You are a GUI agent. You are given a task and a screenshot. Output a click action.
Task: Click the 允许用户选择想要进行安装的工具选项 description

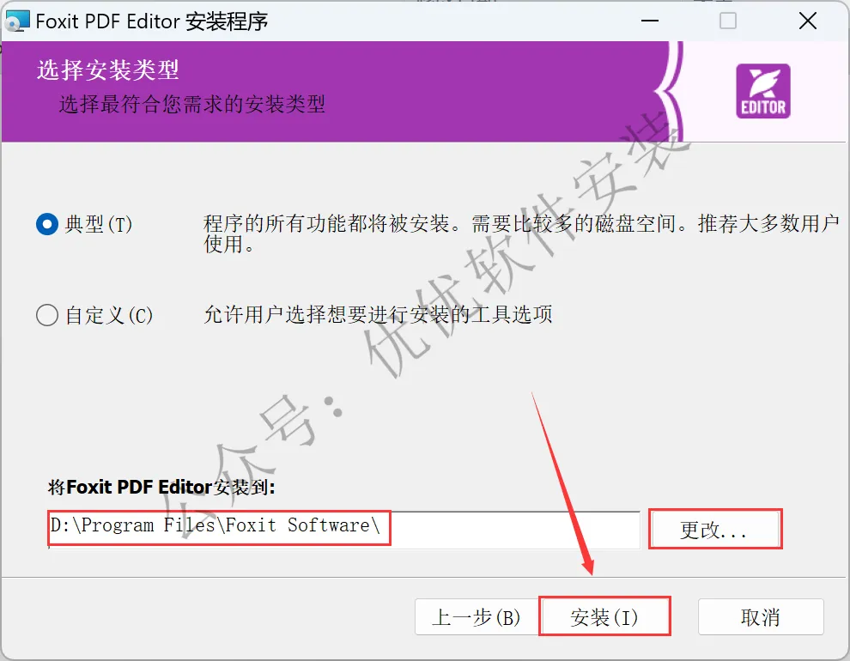click(x=379, y=314)
